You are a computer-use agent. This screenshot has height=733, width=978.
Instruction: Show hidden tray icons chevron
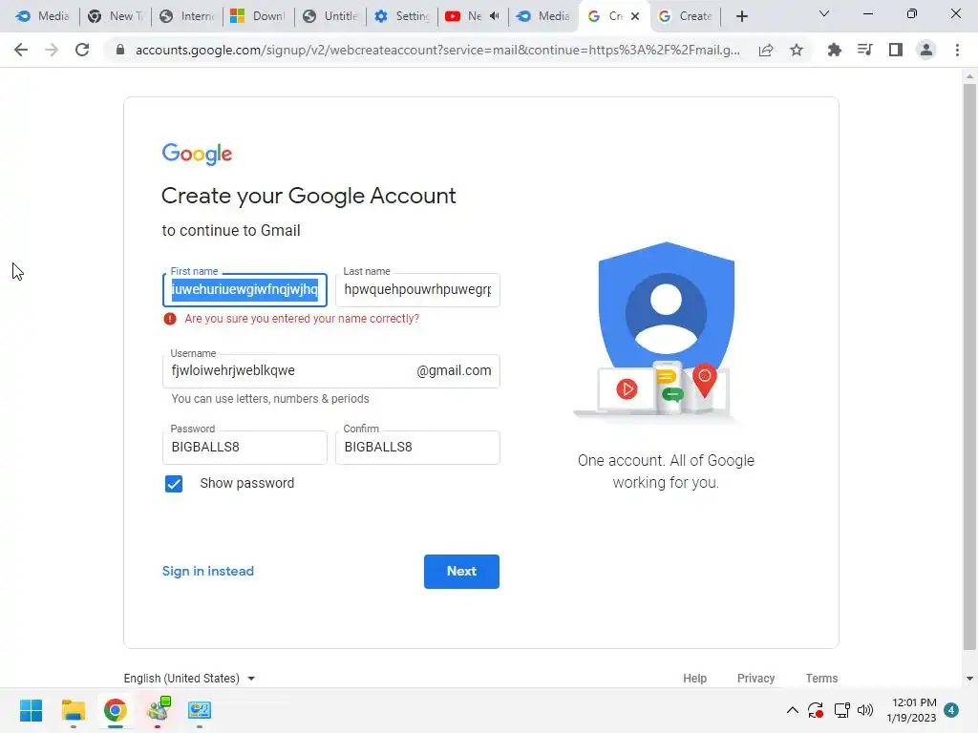point(792,710)
